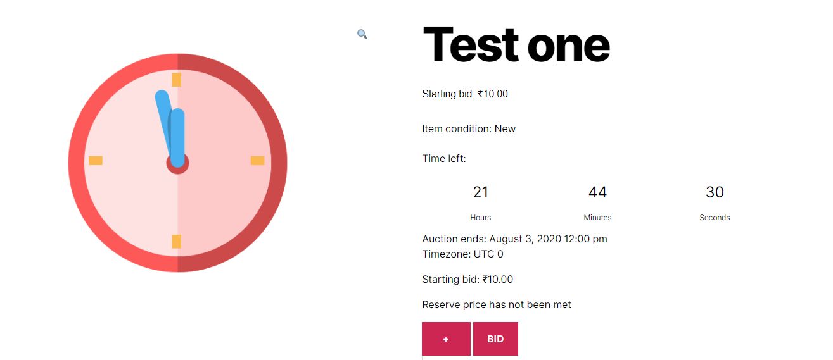The image size is (833, 360).
Task: Click the "Test one" product title
Action: (x=516, y=44)
